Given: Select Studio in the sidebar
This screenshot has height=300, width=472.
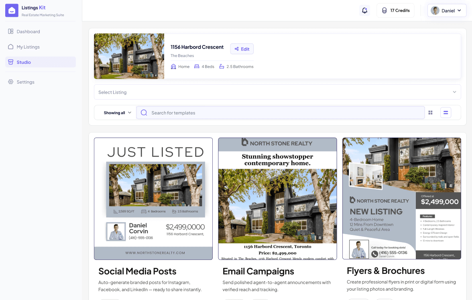Looking at the screenshot, I should pos(40,62).
